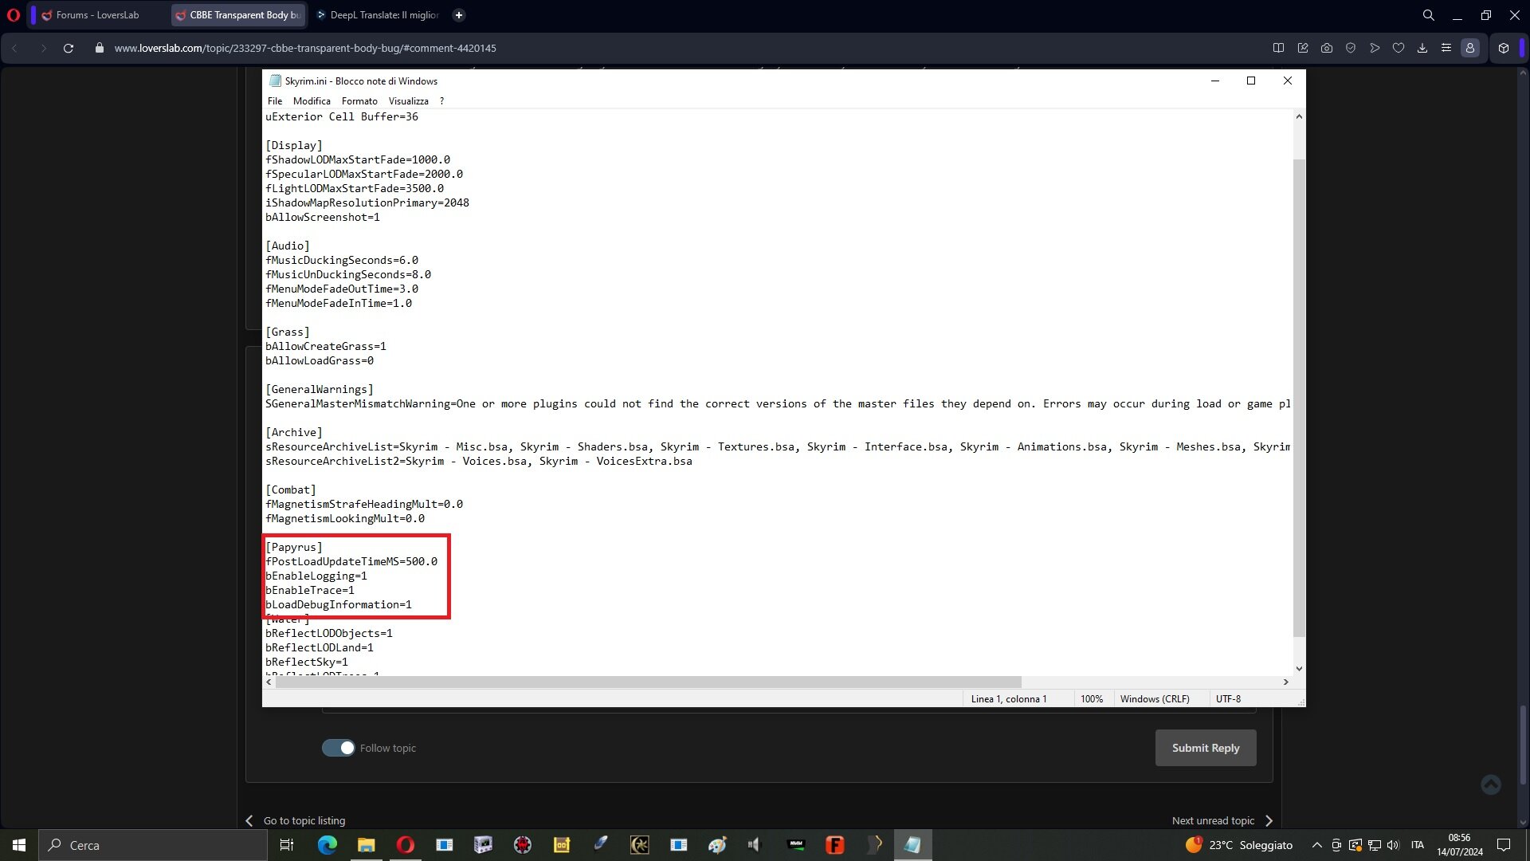1530x861 pixels.
Task: Open the ? help menu in Notepad
Action: point(441,101)
